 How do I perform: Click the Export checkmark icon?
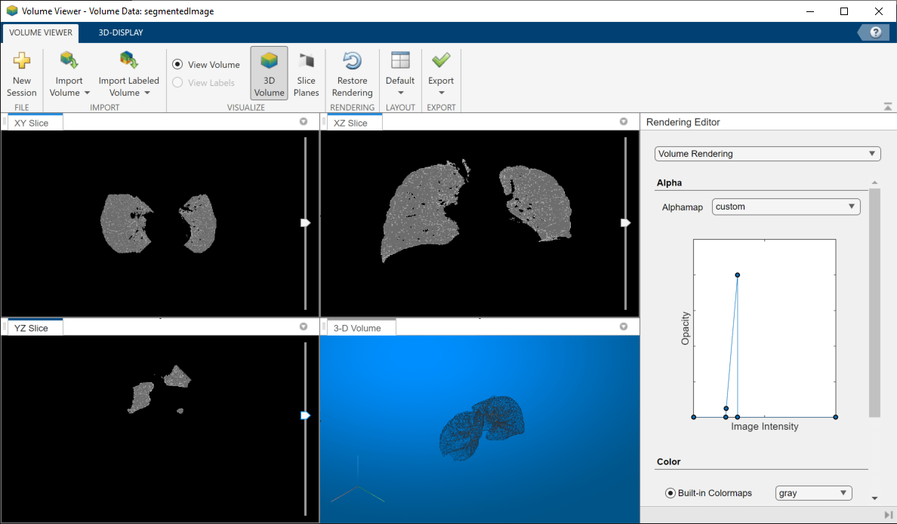441,60
